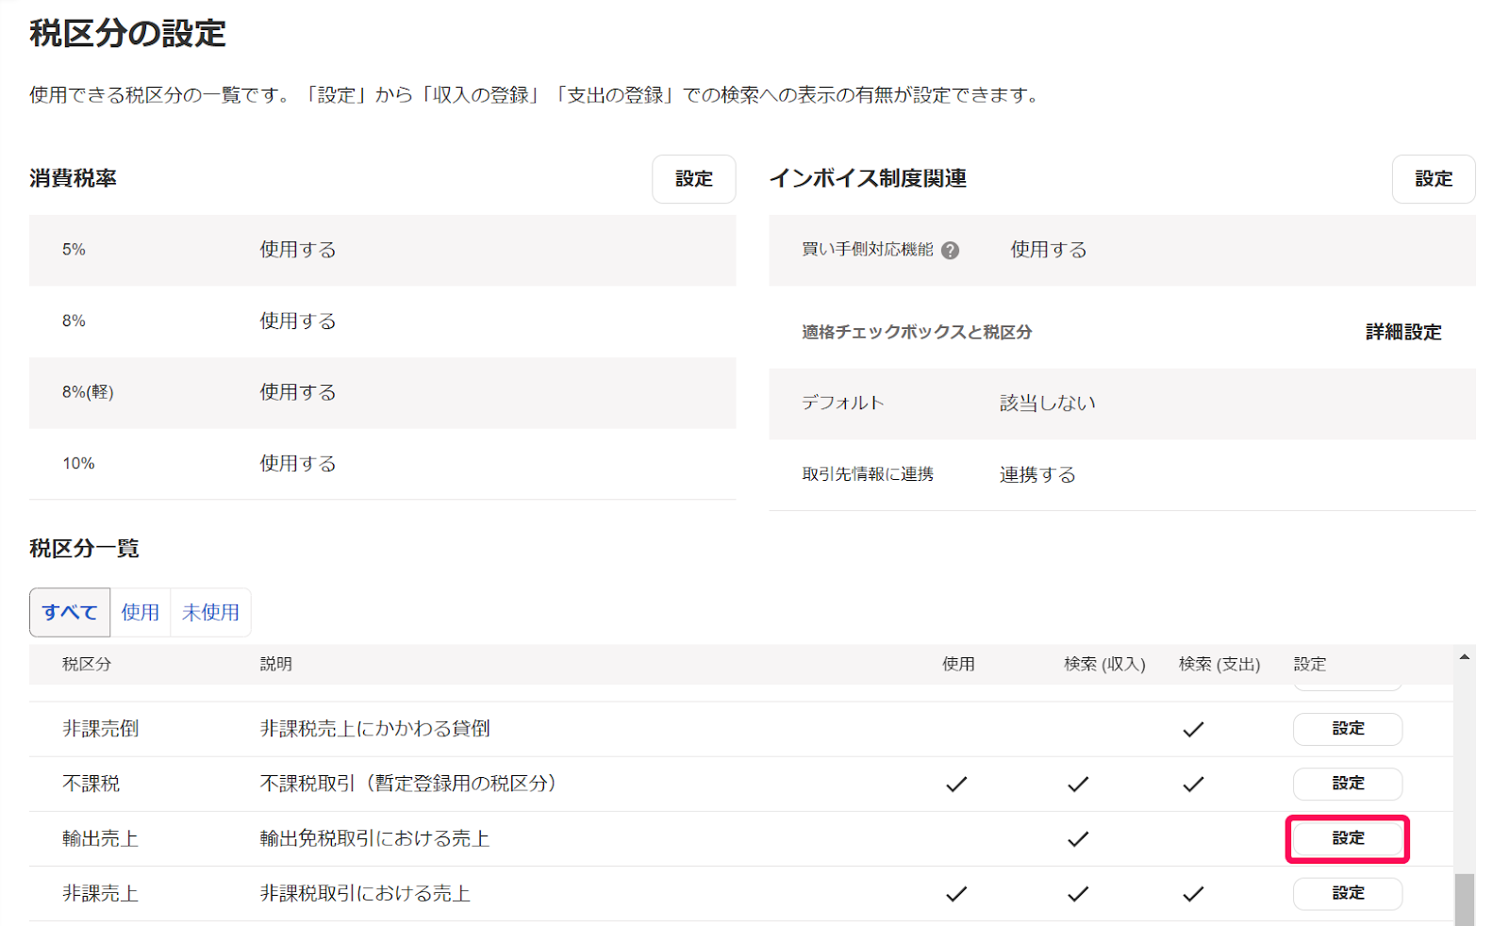Click 検索(収入) checkmark in 輸出売上 row
Screen dimensions: 1509x926
pyautogui.click(x=1078, y=838)
